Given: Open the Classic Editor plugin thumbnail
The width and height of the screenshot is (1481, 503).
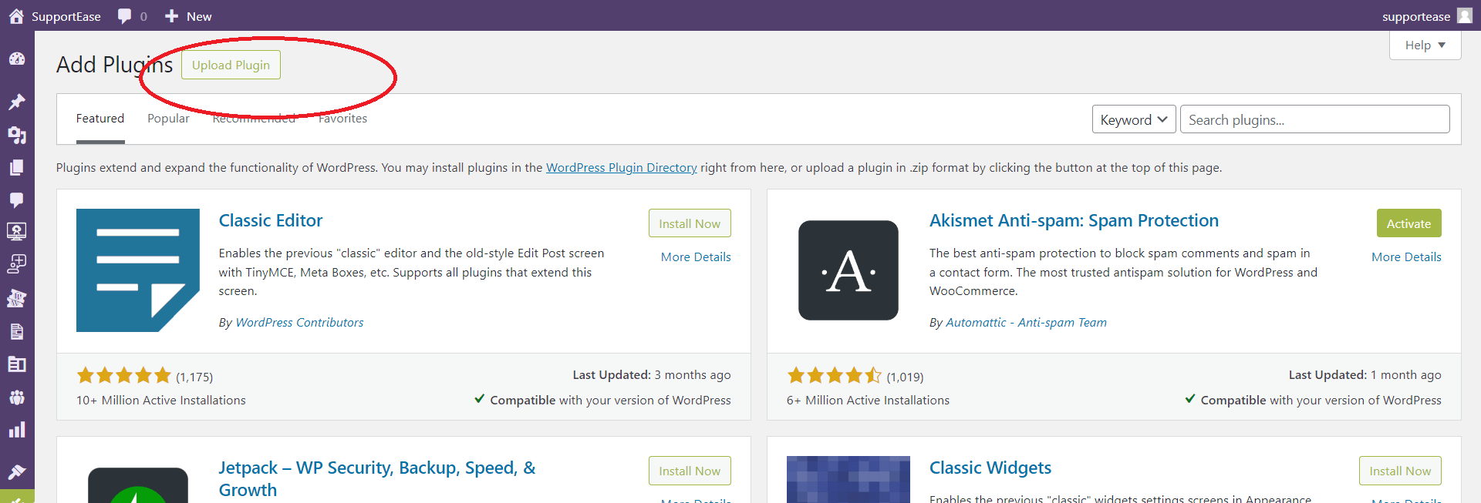Looking at the screenshot, I should (138, 270).
